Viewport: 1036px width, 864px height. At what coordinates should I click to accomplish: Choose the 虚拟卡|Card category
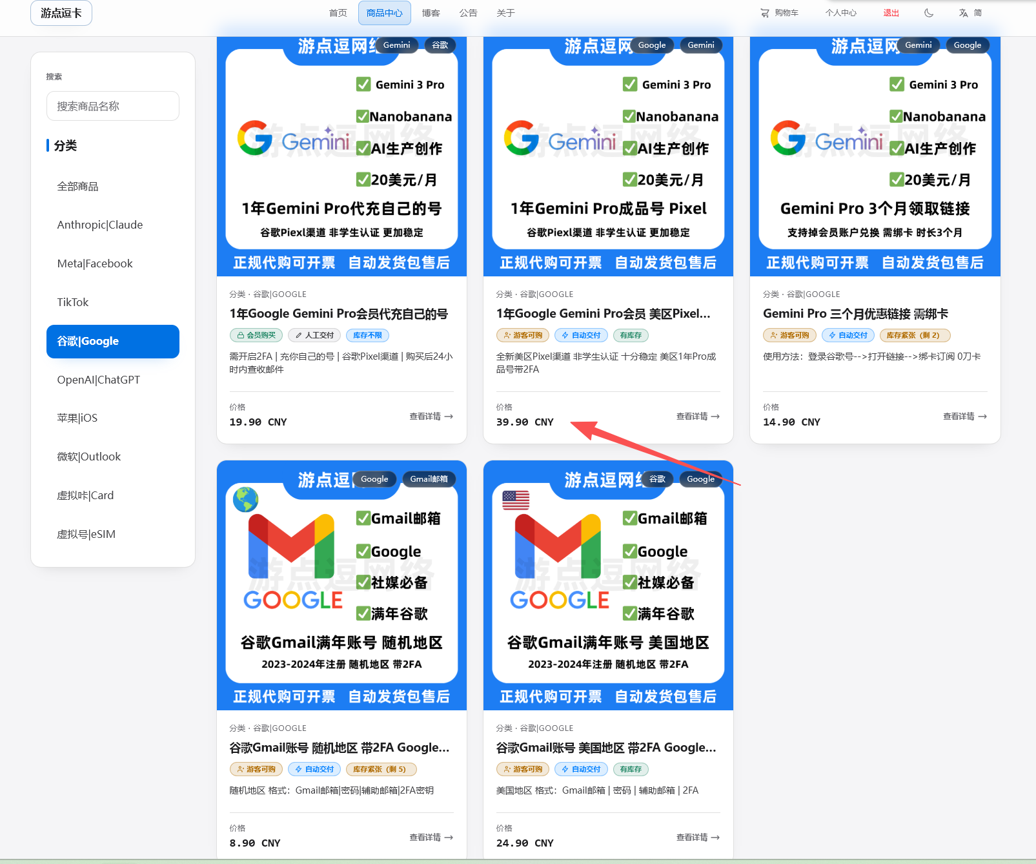coord(85,495)
